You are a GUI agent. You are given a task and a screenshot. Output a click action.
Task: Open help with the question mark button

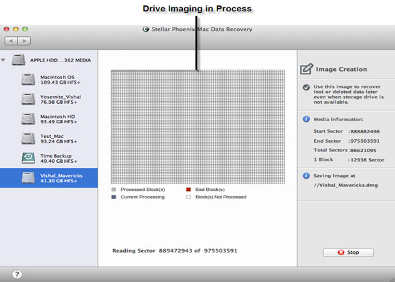pyautogui.click(x=17, y=274)
